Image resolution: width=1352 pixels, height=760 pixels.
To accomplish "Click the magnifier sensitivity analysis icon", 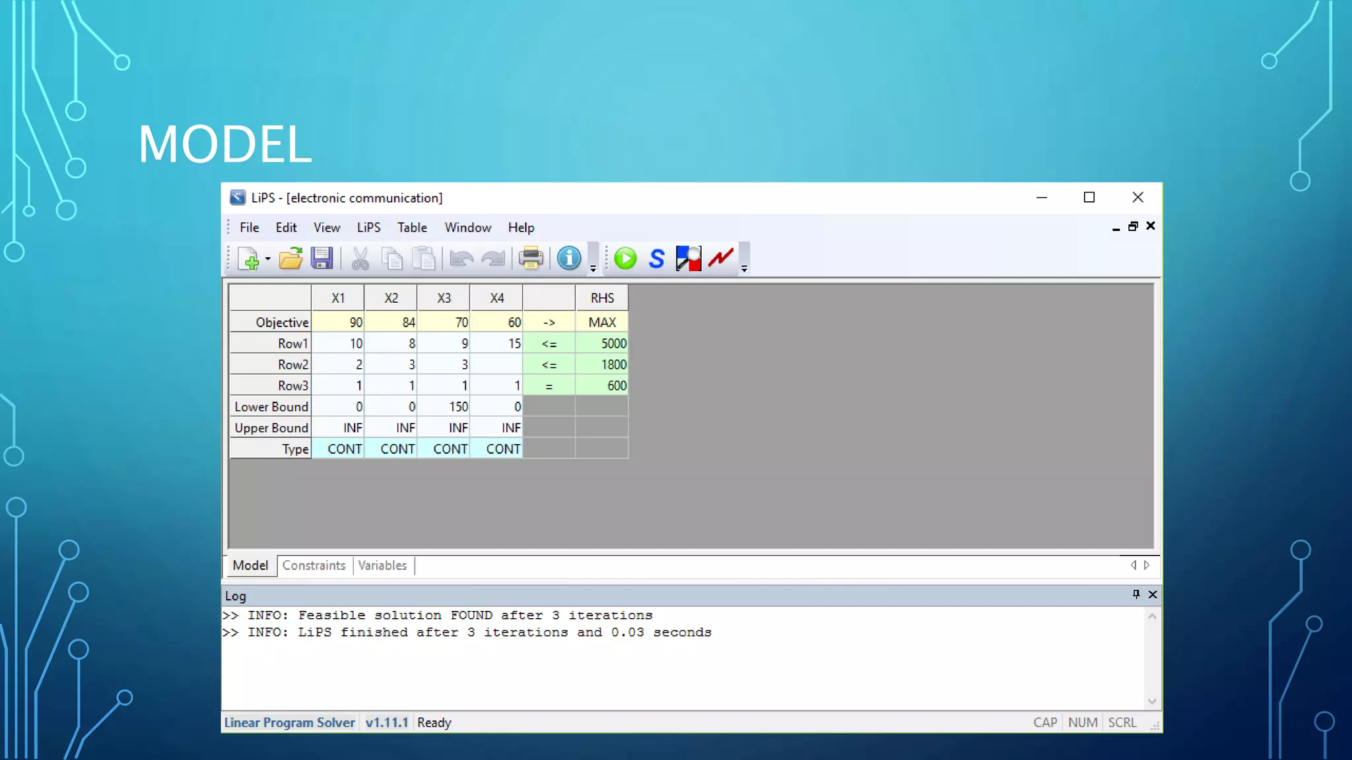I will click(689, 259).
